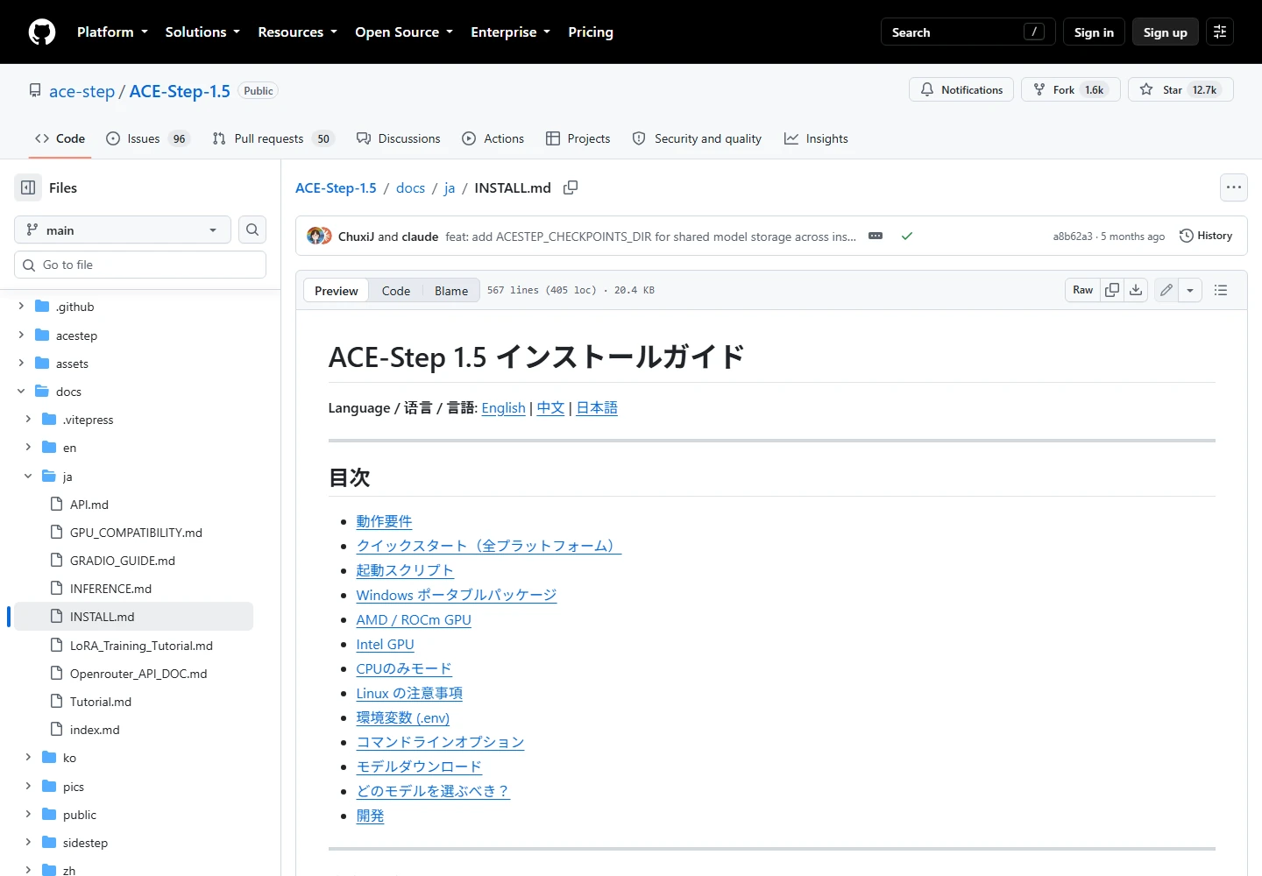The width and height of the screenshot is (1262, 876).
Task: Open the main branch selector
Action: [x=123, y=230]
